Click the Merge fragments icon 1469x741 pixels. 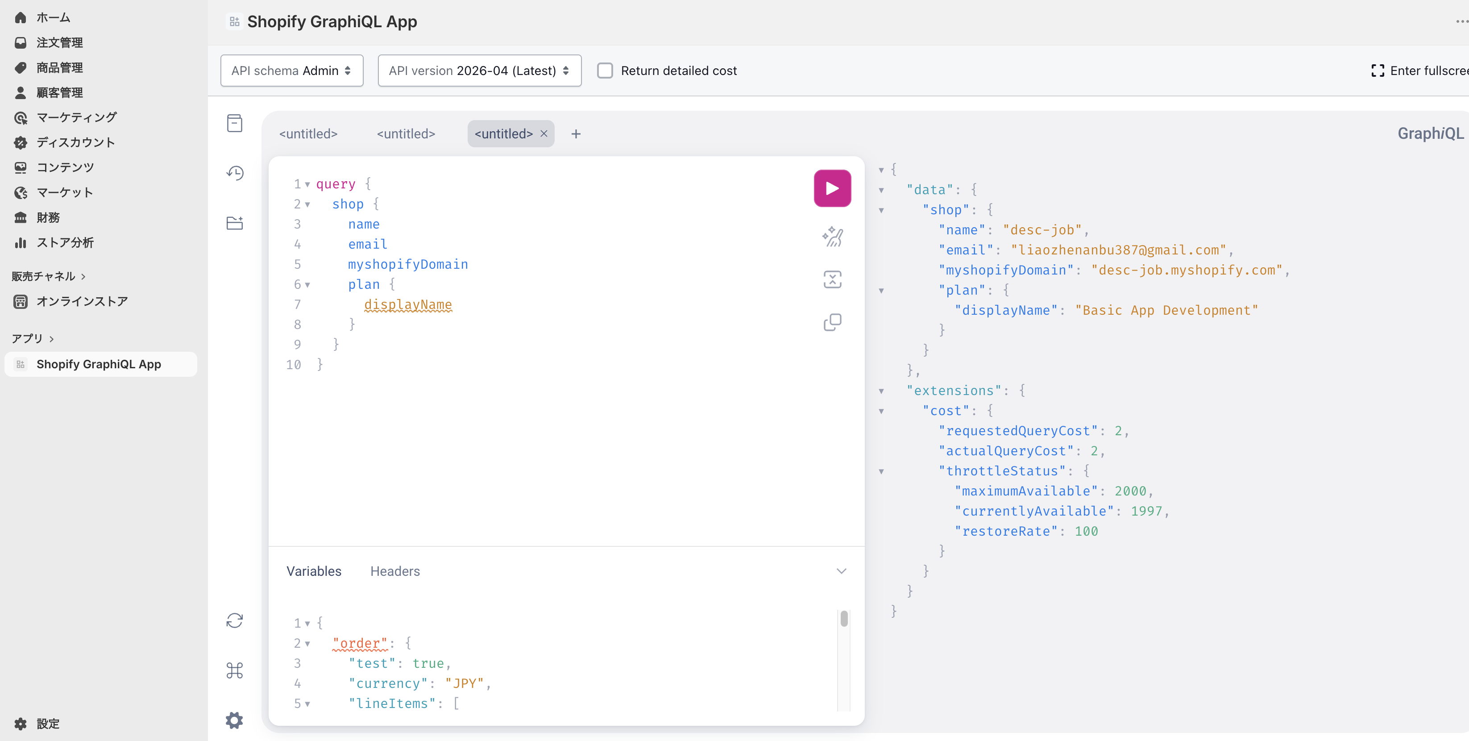pyautogui.click(x=832, y=279)
